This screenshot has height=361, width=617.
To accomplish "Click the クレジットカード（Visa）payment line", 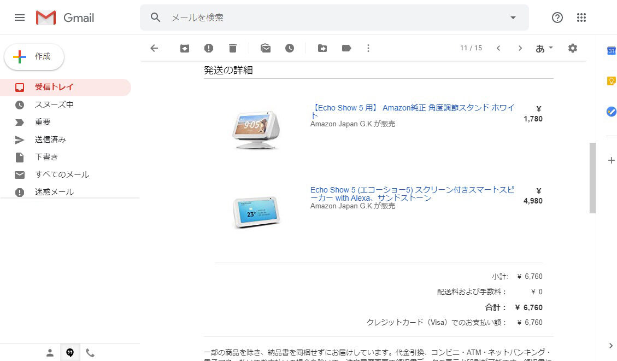I will tap(455, 322).
